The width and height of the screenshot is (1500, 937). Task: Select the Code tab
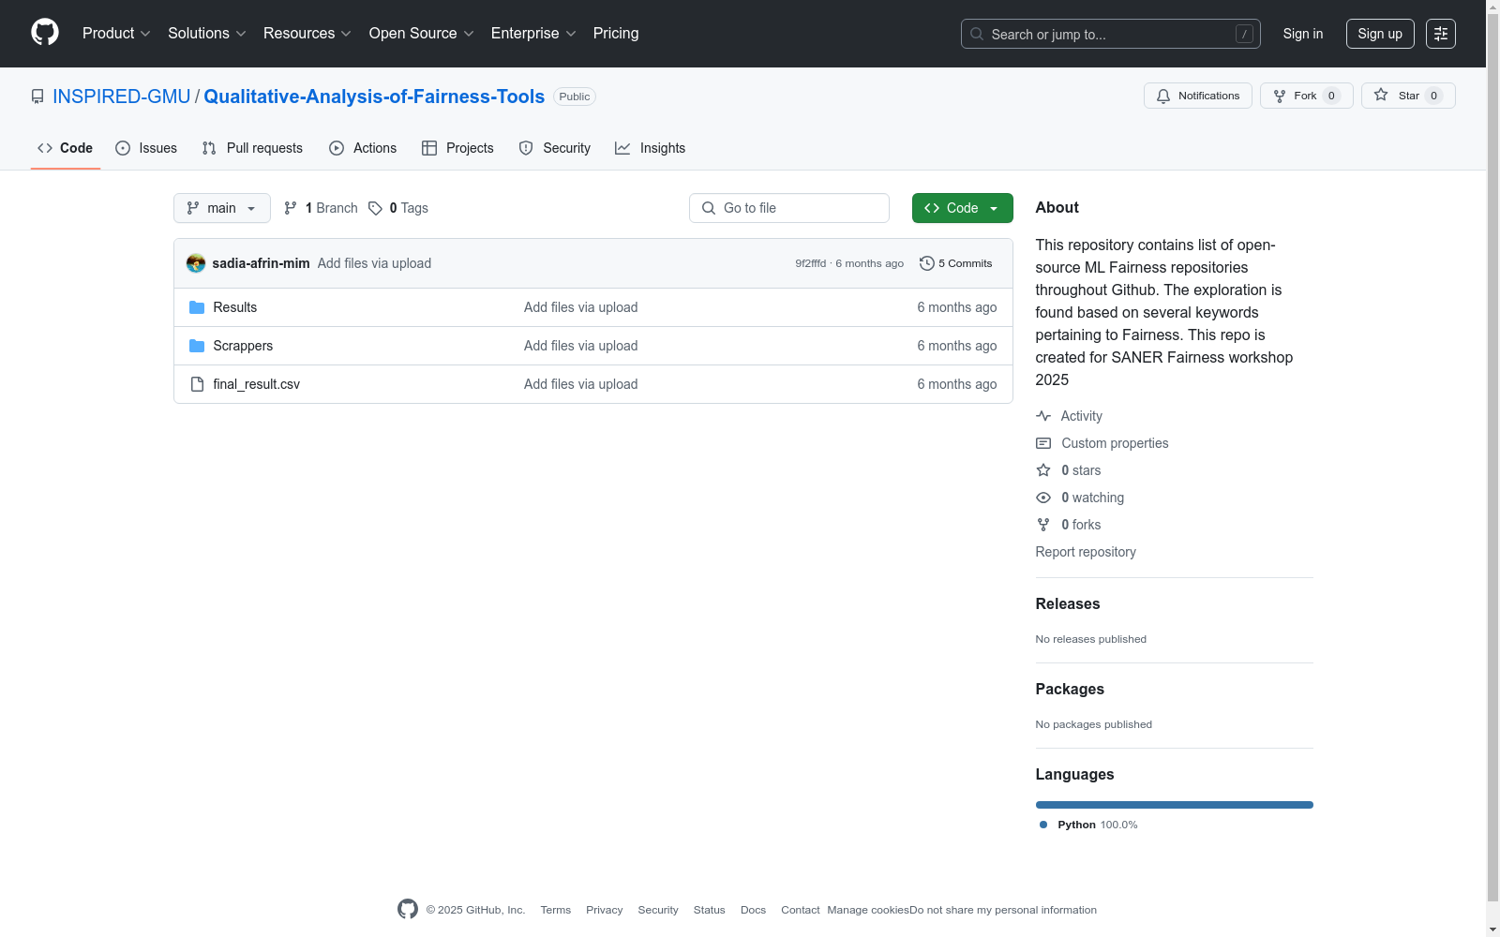(x=66, y=148)
